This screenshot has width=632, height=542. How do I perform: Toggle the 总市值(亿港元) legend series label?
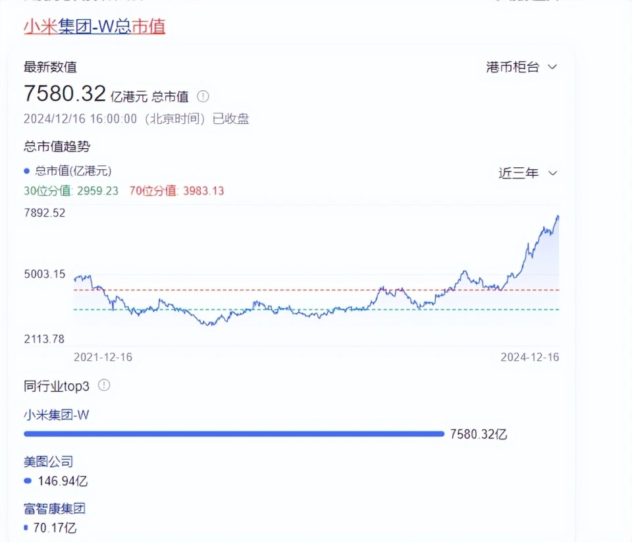[73, 171]
